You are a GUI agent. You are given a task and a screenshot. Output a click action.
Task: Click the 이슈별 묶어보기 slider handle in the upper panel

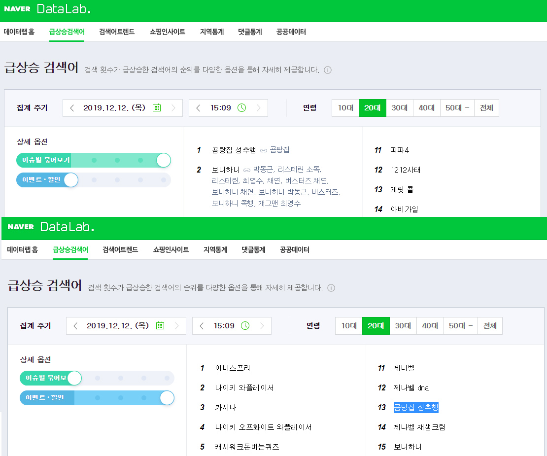coord(164,160)
